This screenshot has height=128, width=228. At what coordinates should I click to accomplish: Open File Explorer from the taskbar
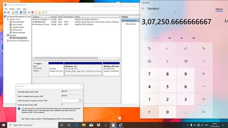tap(84, 125)
